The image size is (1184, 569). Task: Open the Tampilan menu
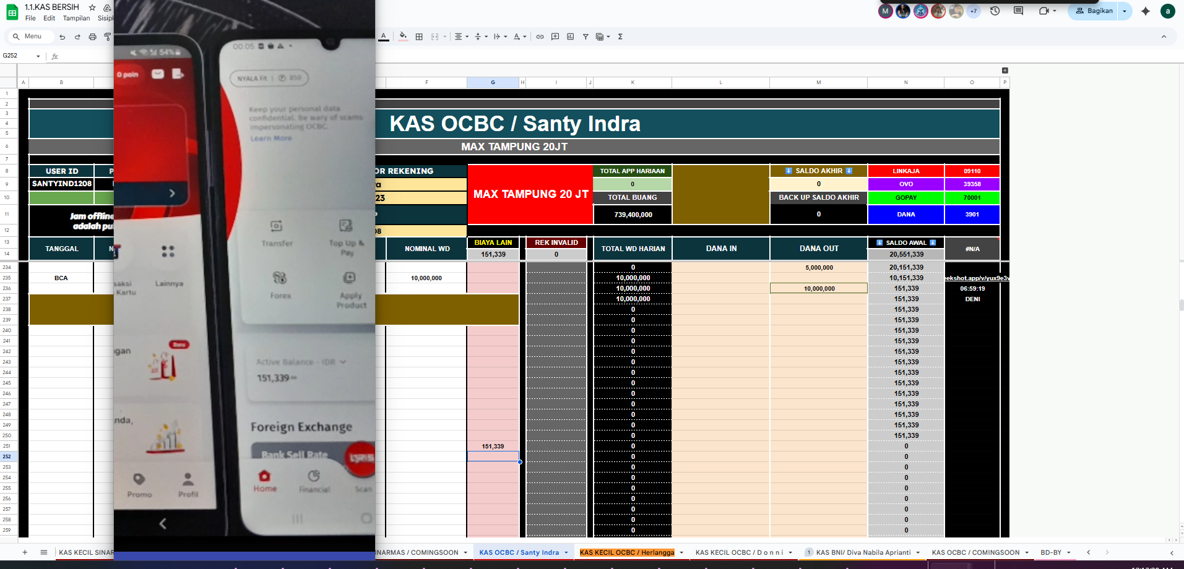click(x=76, y=18)
